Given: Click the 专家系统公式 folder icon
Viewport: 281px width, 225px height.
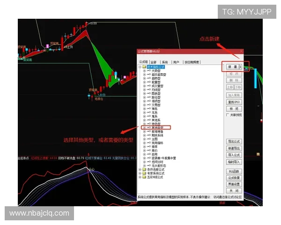Looking at the screenshot, I should coord(144,173).
